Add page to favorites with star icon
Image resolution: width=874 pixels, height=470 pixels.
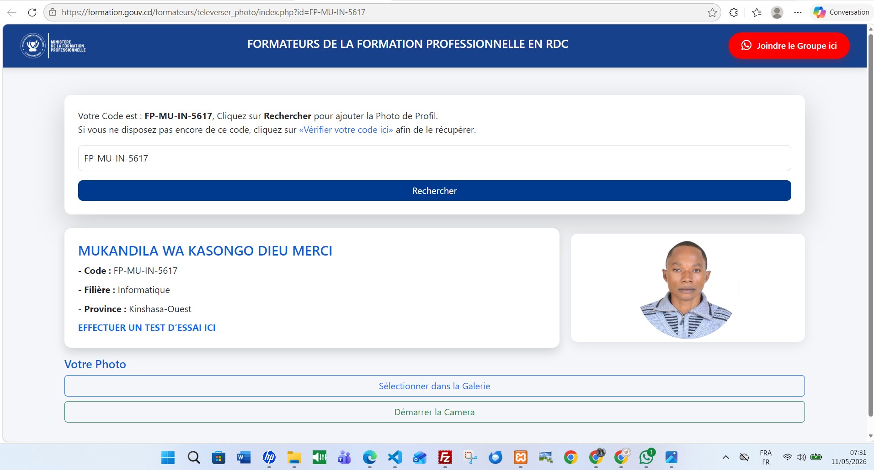tap(712, 12)
